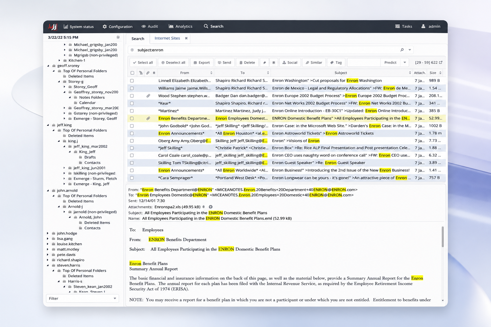Open the Social view
Viewport: 491px width, 327px height.
click(x=290, y=63)
